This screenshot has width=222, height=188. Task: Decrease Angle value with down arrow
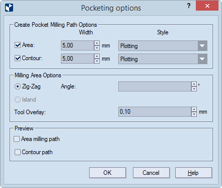(x=194, y=89)
